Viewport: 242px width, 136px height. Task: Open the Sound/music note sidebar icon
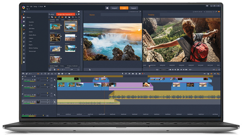24,38
